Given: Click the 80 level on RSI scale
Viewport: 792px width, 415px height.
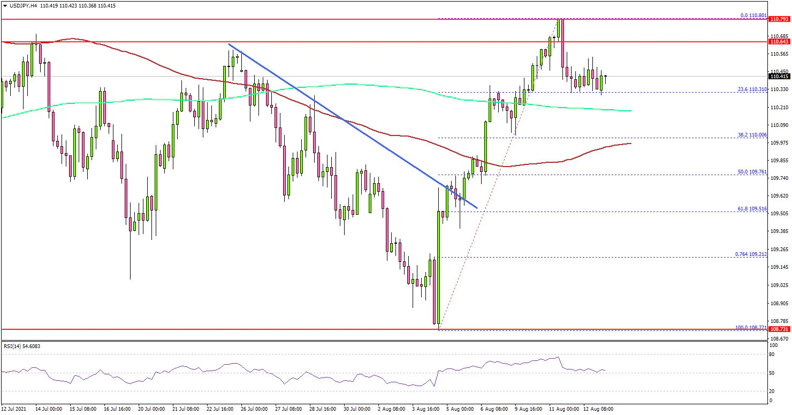Looking at the screenshot, I should pyautogui.click(x=771, y=354).
